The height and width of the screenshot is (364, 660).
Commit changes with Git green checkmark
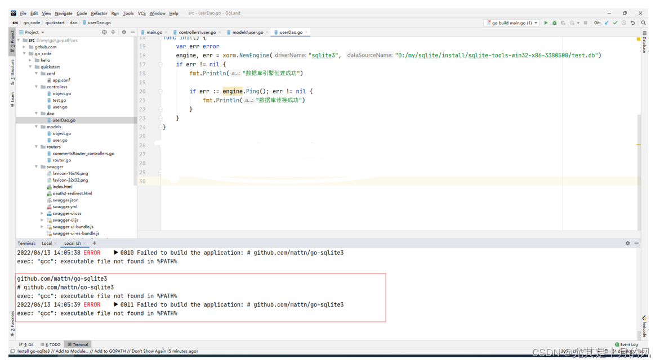(x=616, y=23)
